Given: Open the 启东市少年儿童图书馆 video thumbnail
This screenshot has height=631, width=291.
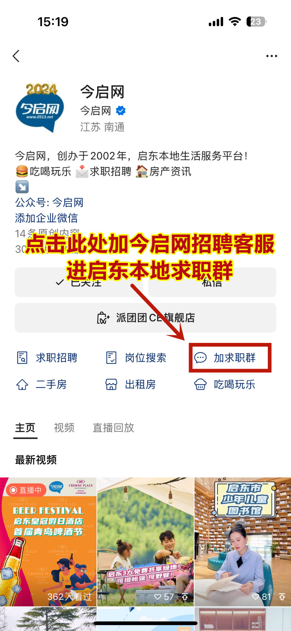Looking at the screenshot, I should pyautogui.click(x=243, y=542).
